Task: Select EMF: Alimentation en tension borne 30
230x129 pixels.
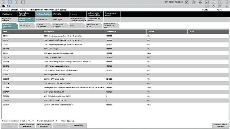Action: click(115, 53)
